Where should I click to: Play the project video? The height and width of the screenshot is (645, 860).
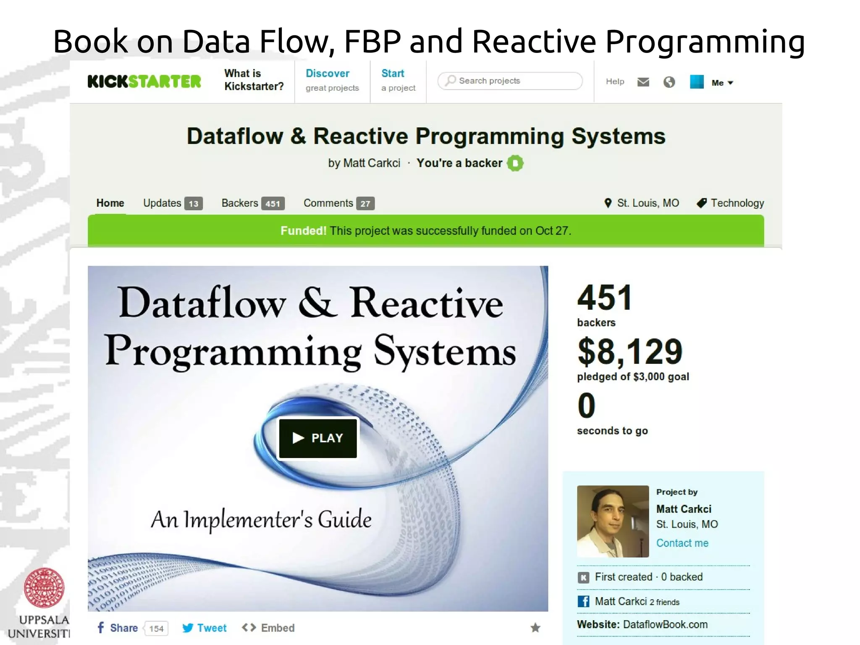click(318, 438)
